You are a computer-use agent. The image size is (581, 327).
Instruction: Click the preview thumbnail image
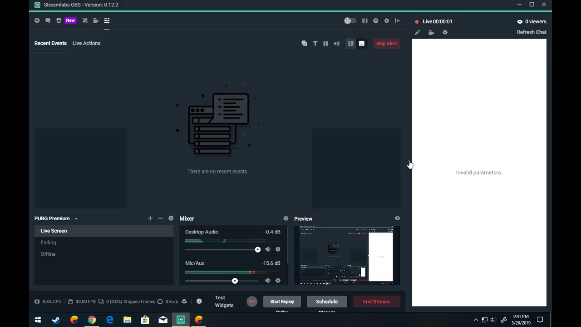coord(347,256)
